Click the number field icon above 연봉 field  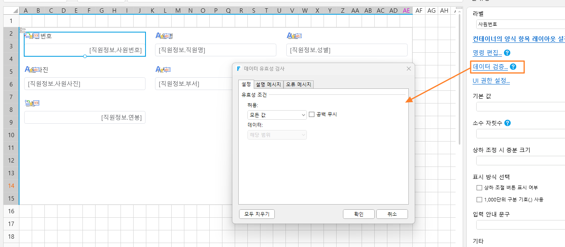coord(32,103)
